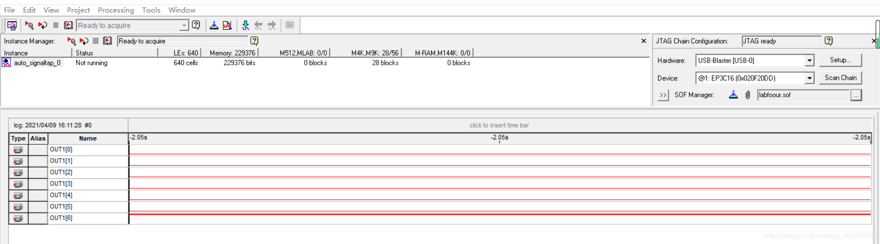
Task: Click the OUT1[6] signal type icon
Action: click(18, 218)
